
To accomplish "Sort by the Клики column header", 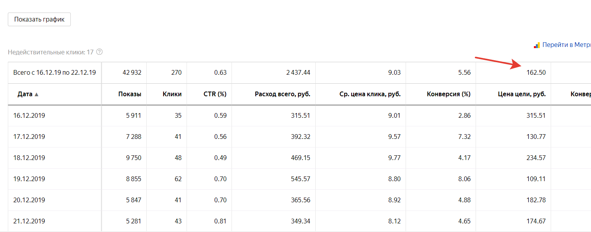I will point(172,94).
